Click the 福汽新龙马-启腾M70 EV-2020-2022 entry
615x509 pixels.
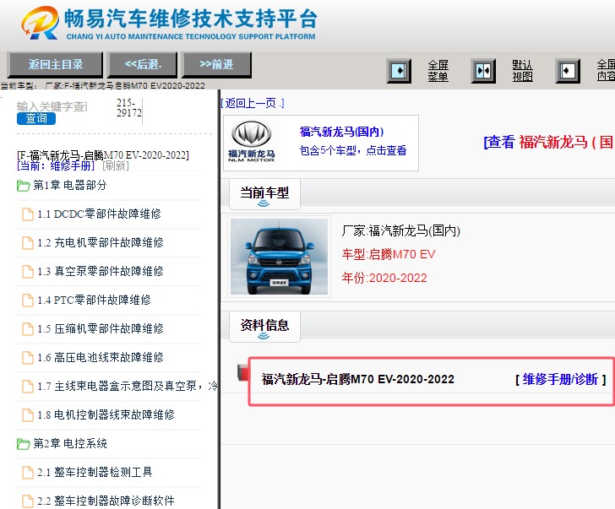pos(357,379)
